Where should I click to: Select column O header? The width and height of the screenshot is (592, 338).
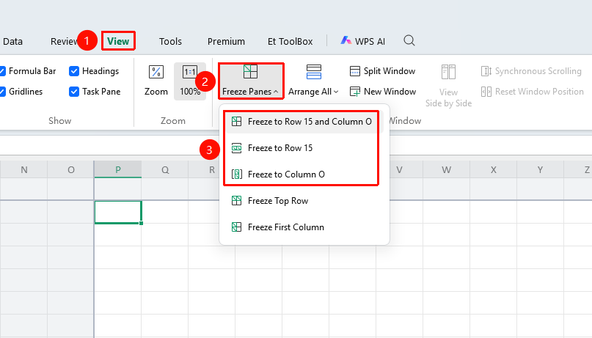pos(70,170)
